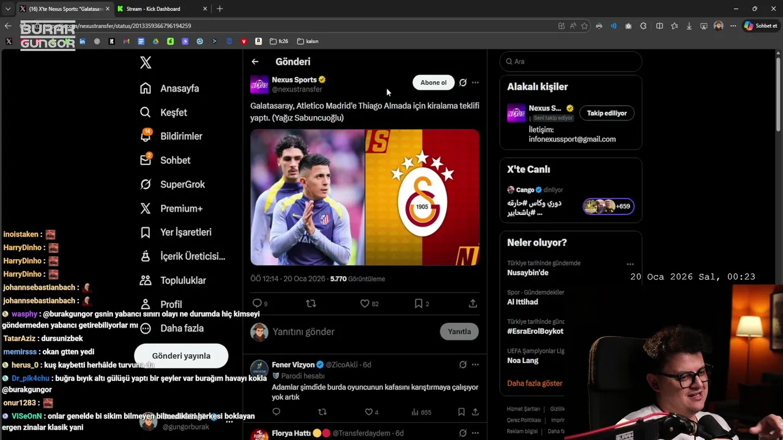Open Sohbet messages
The width and height of the screenshot is (783, 440).
[165, 160]
